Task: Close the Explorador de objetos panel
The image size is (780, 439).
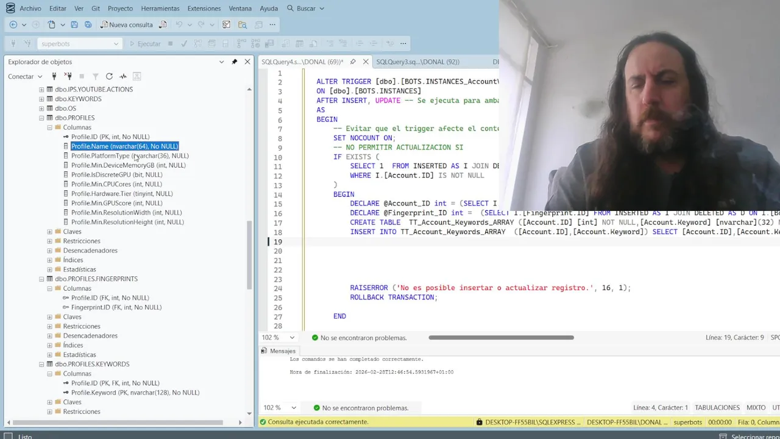Action: (x=247, y=62)
